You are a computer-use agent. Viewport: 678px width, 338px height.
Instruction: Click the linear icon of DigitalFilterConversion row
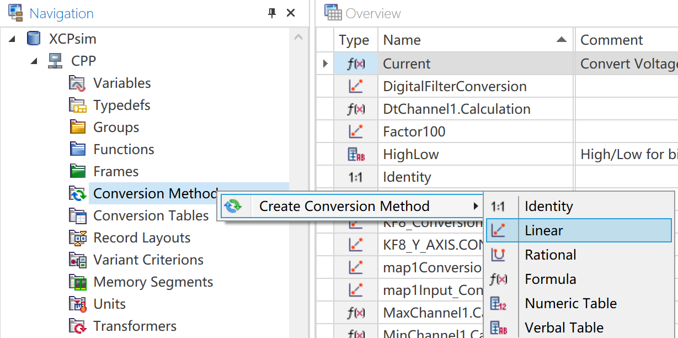tap(356, 87)
